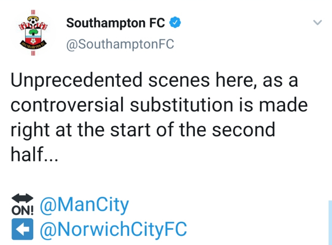
Task: Click the blue left-arrow emoji square
Action: coord(22,229)
